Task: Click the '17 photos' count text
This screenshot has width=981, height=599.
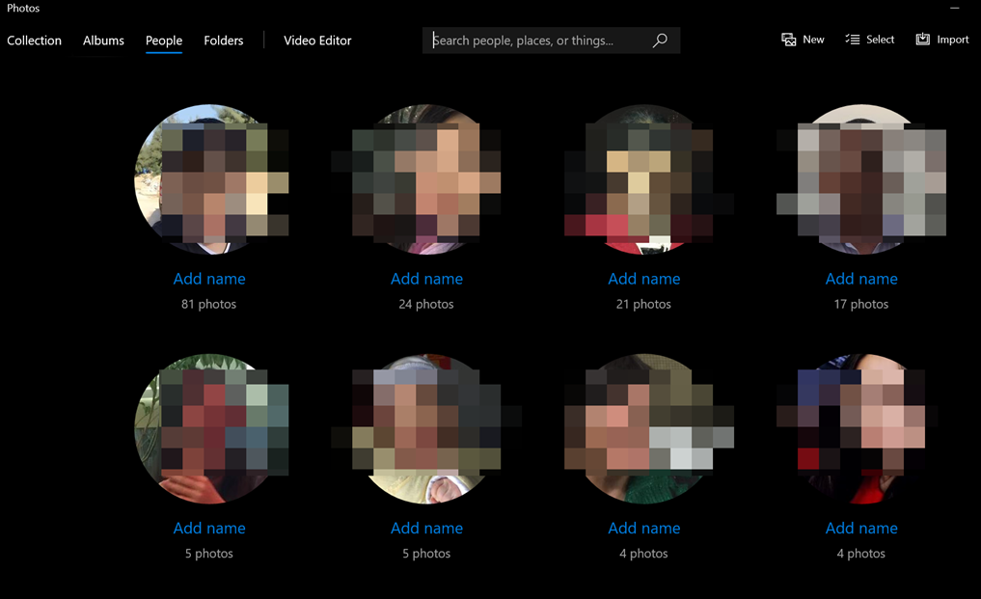Action: tap(860, 304)
